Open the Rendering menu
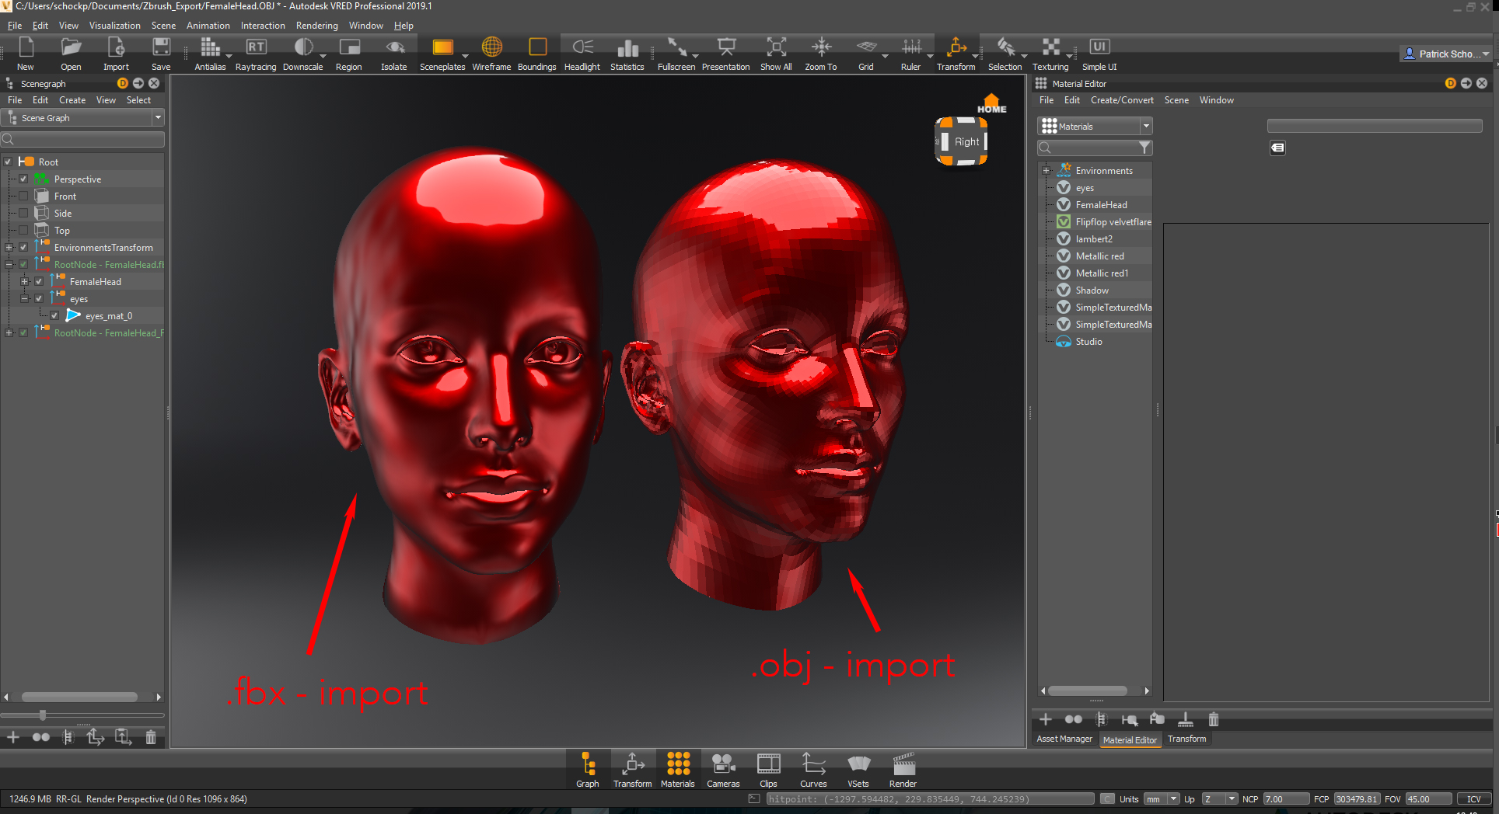 click(x=316, y=25)
